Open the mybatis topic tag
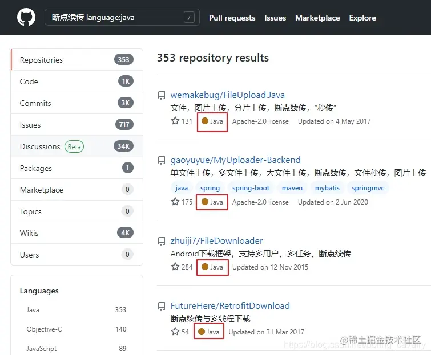Image resolution: width=431 pixels, height=355 pixels. [327, 188]
